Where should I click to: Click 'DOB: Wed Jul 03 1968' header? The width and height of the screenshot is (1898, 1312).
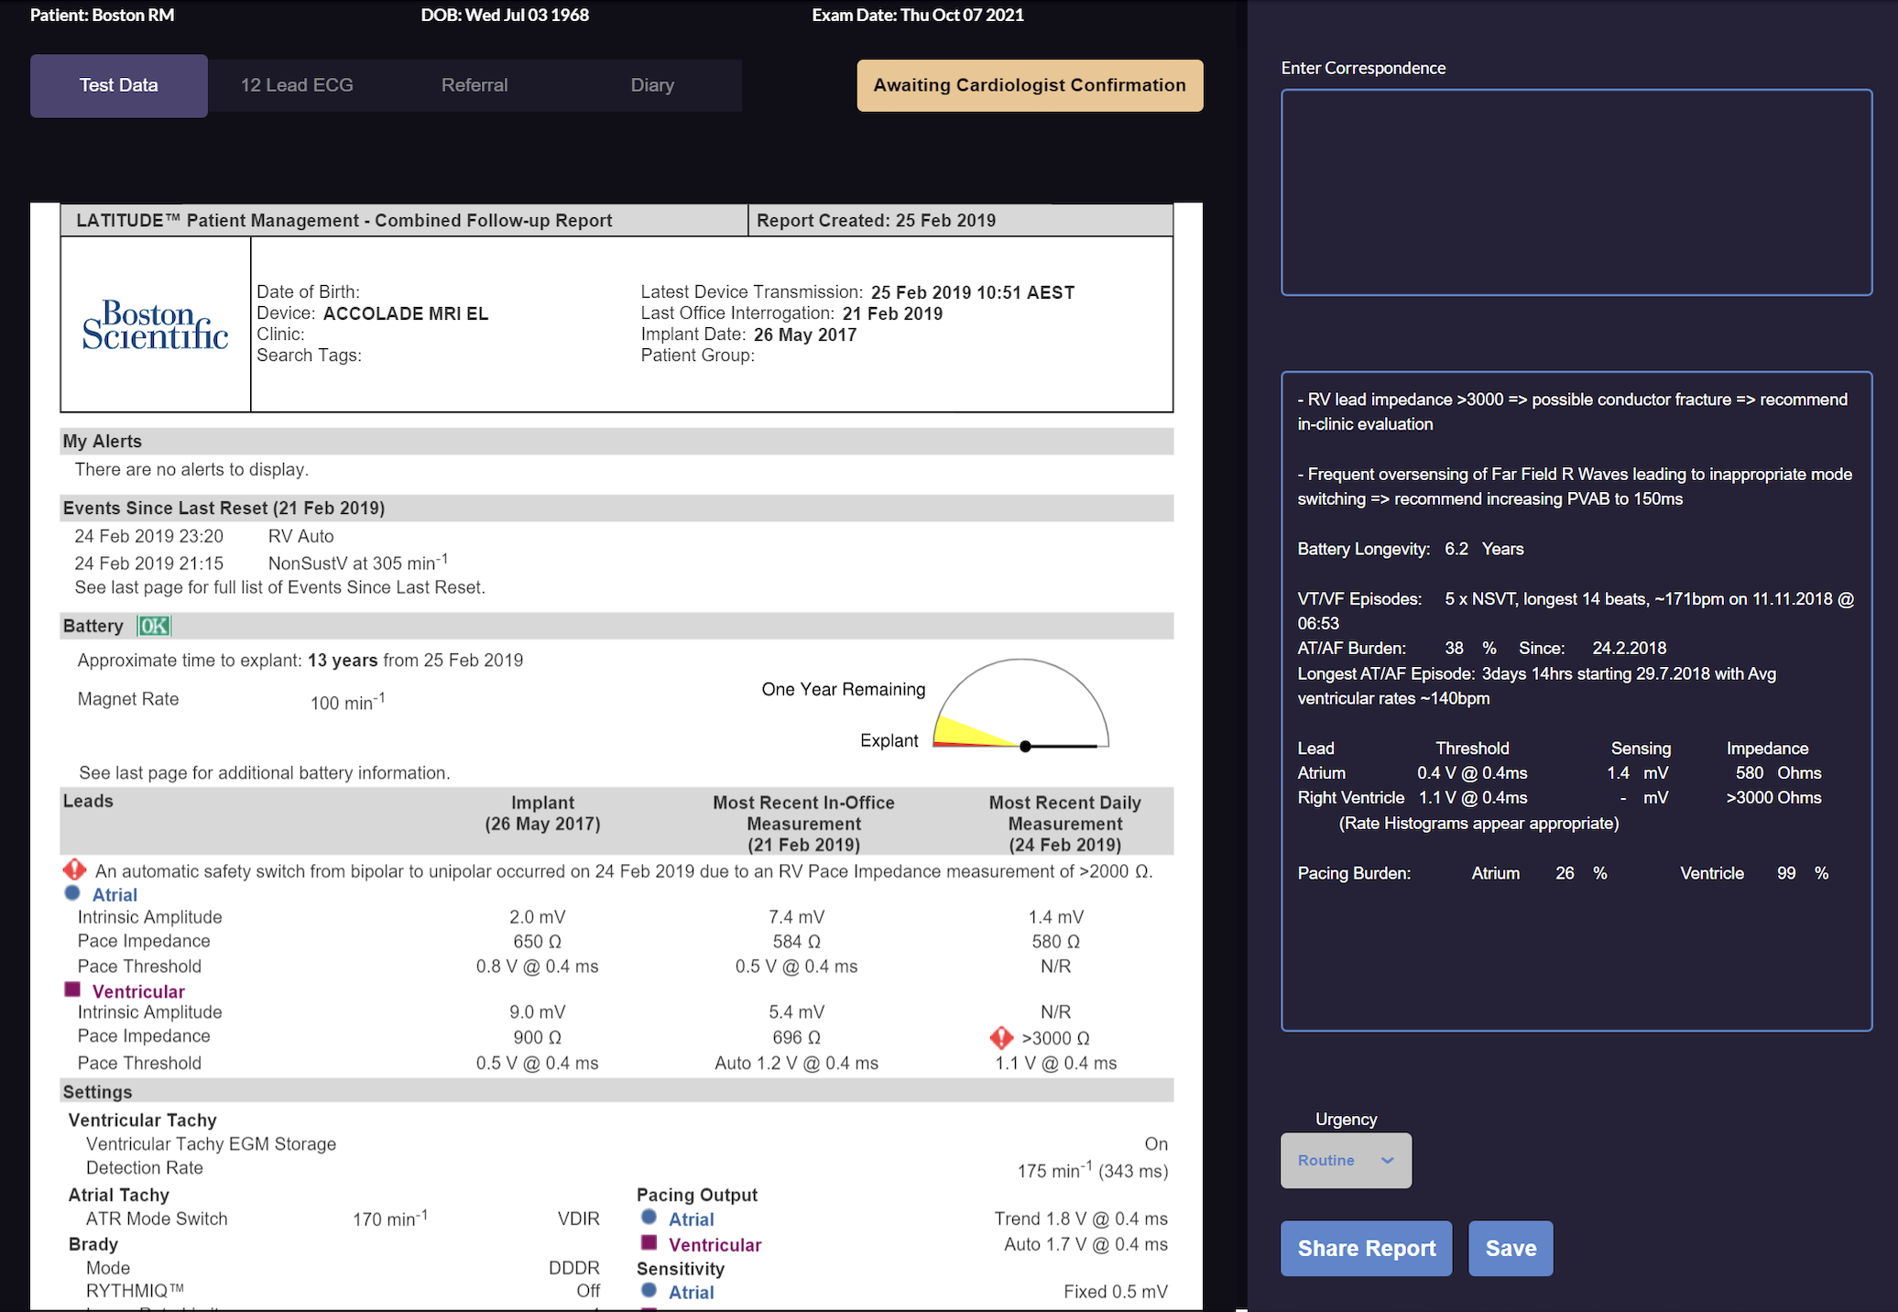click(x=505, y=15)
